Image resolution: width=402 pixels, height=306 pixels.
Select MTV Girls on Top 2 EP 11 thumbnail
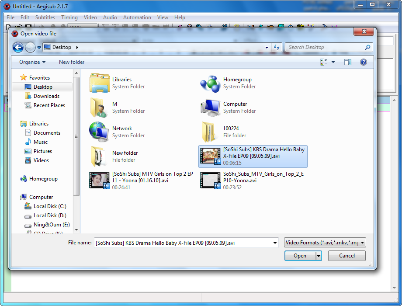[100, 181]
